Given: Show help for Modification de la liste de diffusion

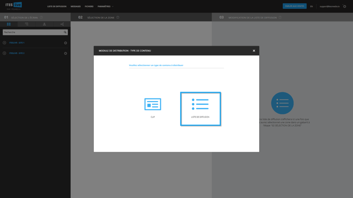Looking at the screenshot, I should pyautogui.click(x=280, y=17).
